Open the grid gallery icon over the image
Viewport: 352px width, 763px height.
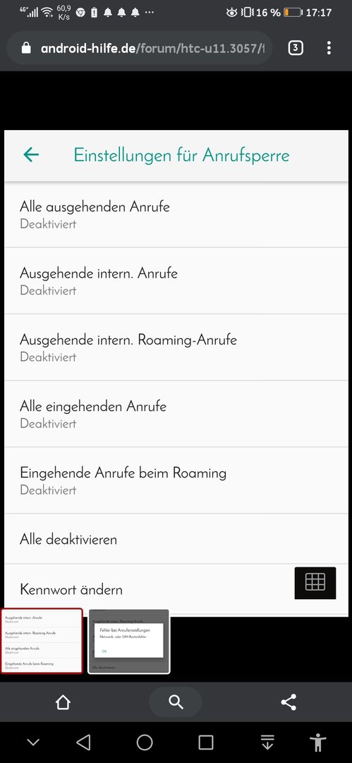pyautogui.click(x=315, y=582)
